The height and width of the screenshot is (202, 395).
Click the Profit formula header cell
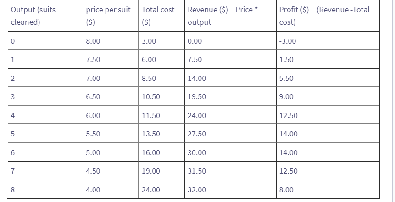click(x=328, y=16)
